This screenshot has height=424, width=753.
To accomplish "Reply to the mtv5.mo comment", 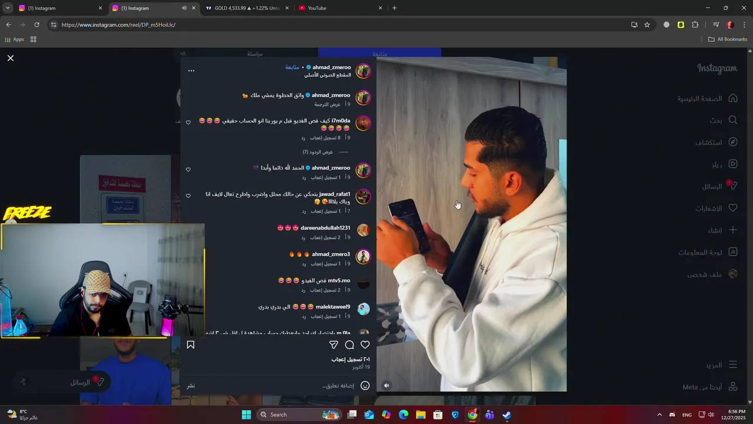I will pyautogui.click(x=304, y=290).
